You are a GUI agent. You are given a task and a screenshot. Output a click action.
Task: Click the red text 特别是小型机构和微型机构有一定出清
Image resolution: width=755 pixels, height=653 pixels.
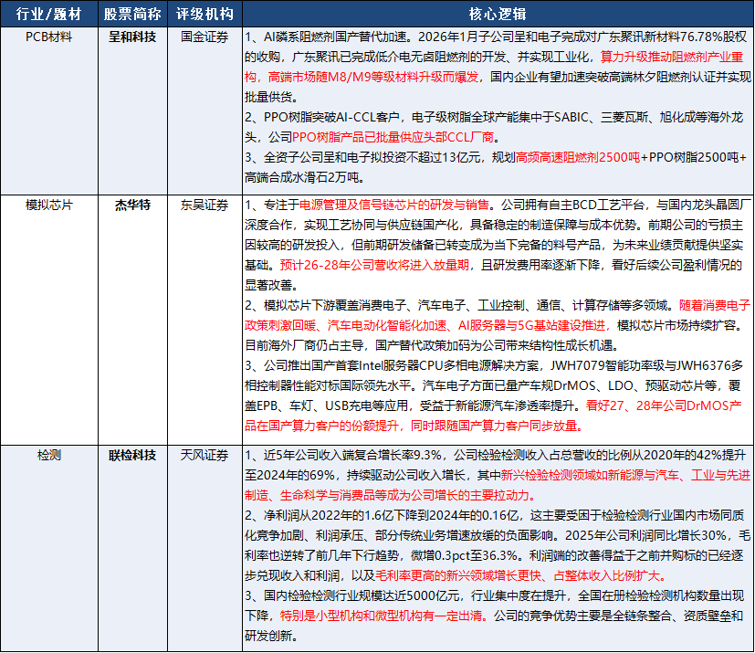tap(383, 616)
